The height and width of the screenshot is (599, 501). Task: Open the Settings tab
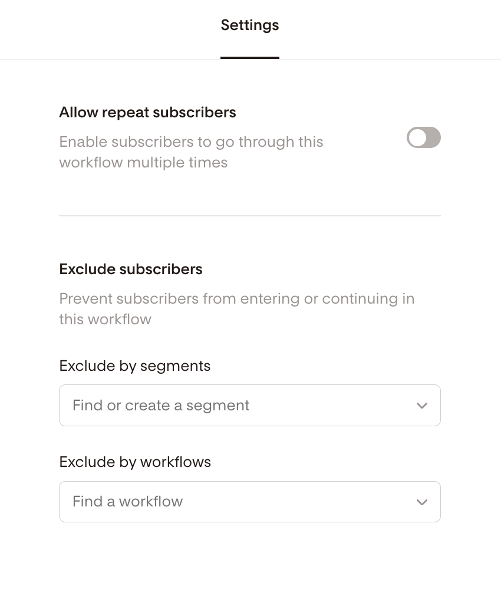click(250, 25)
